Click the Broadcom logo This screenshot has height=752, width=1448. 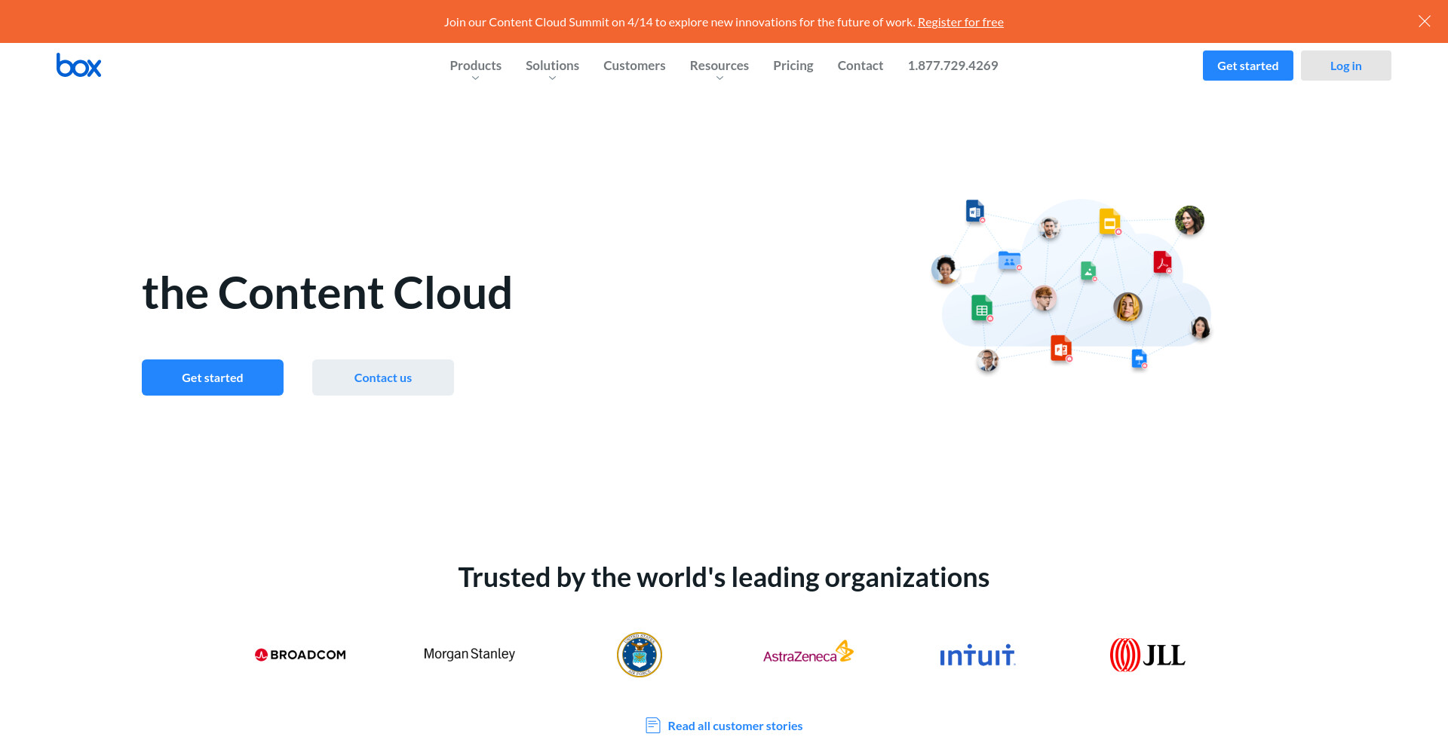300,655
